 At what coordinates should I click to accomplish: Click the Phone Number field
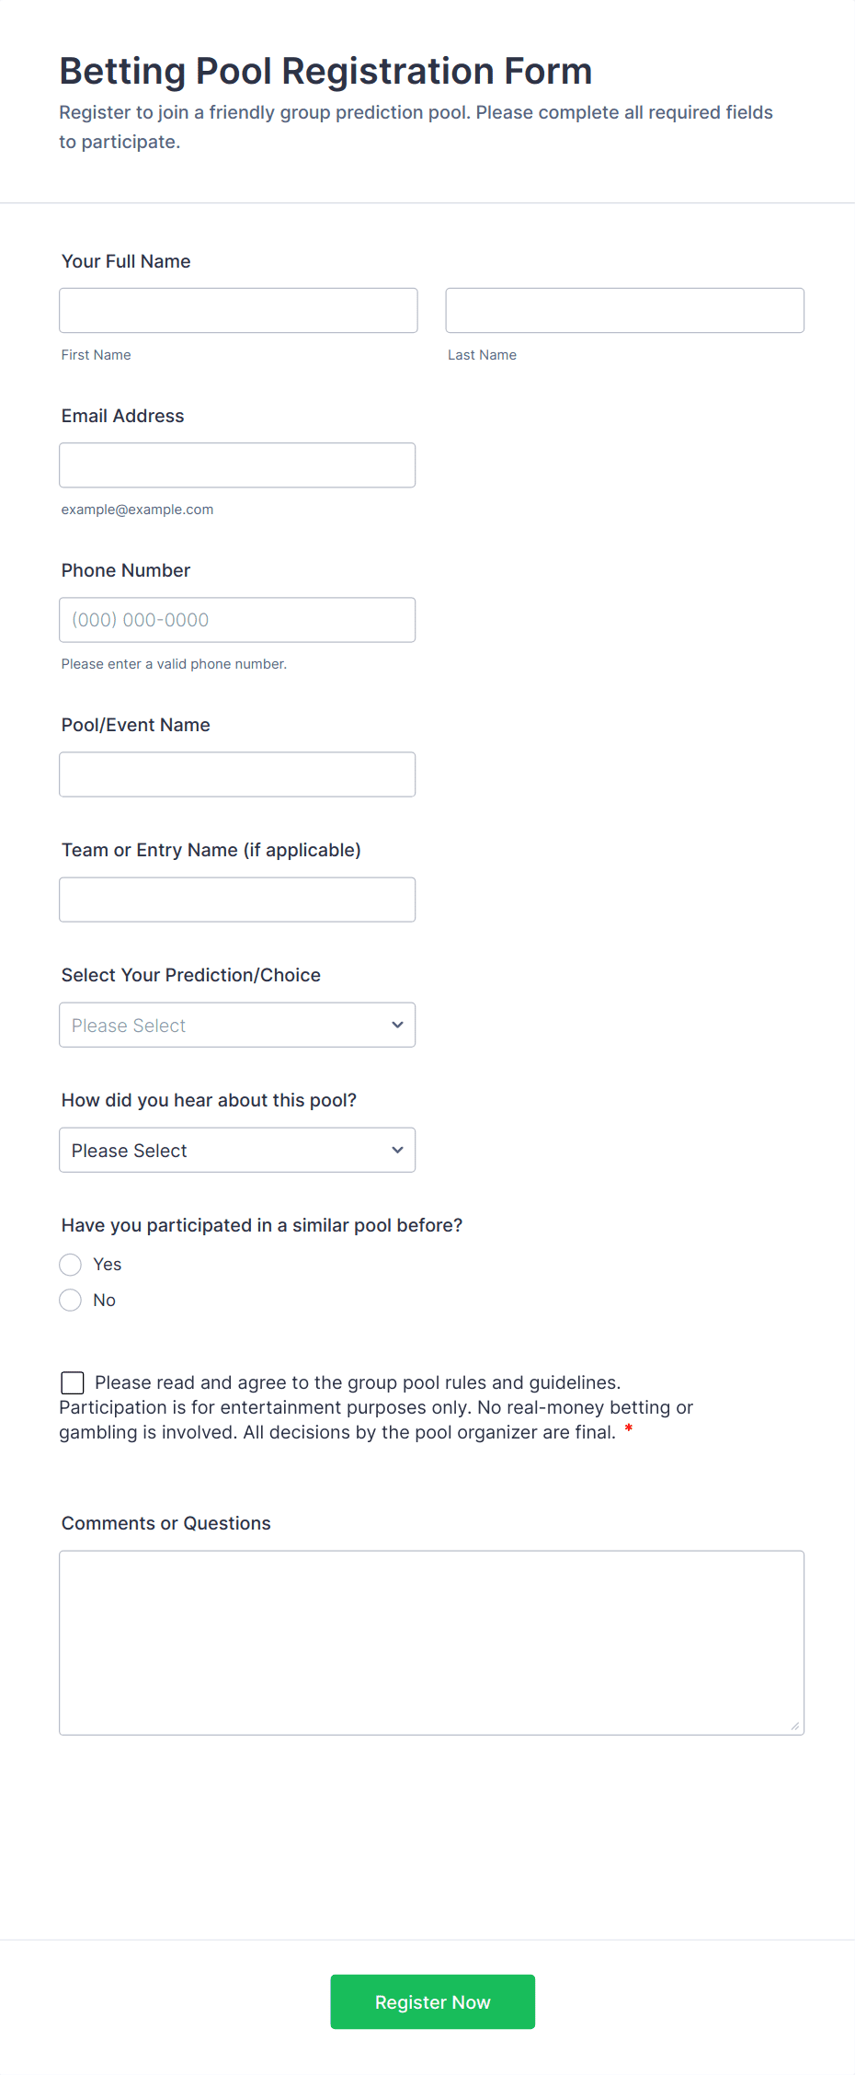[x=237, y=619]
